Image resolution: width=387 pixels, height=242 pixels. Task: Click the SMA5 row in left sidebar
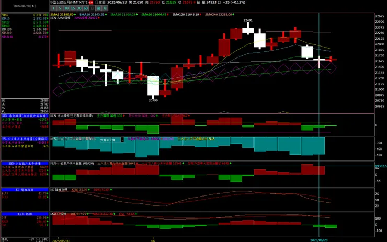25,15
